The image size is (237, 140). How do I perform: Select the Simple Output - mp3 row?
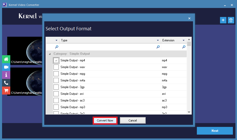click(x=108, y=107)
